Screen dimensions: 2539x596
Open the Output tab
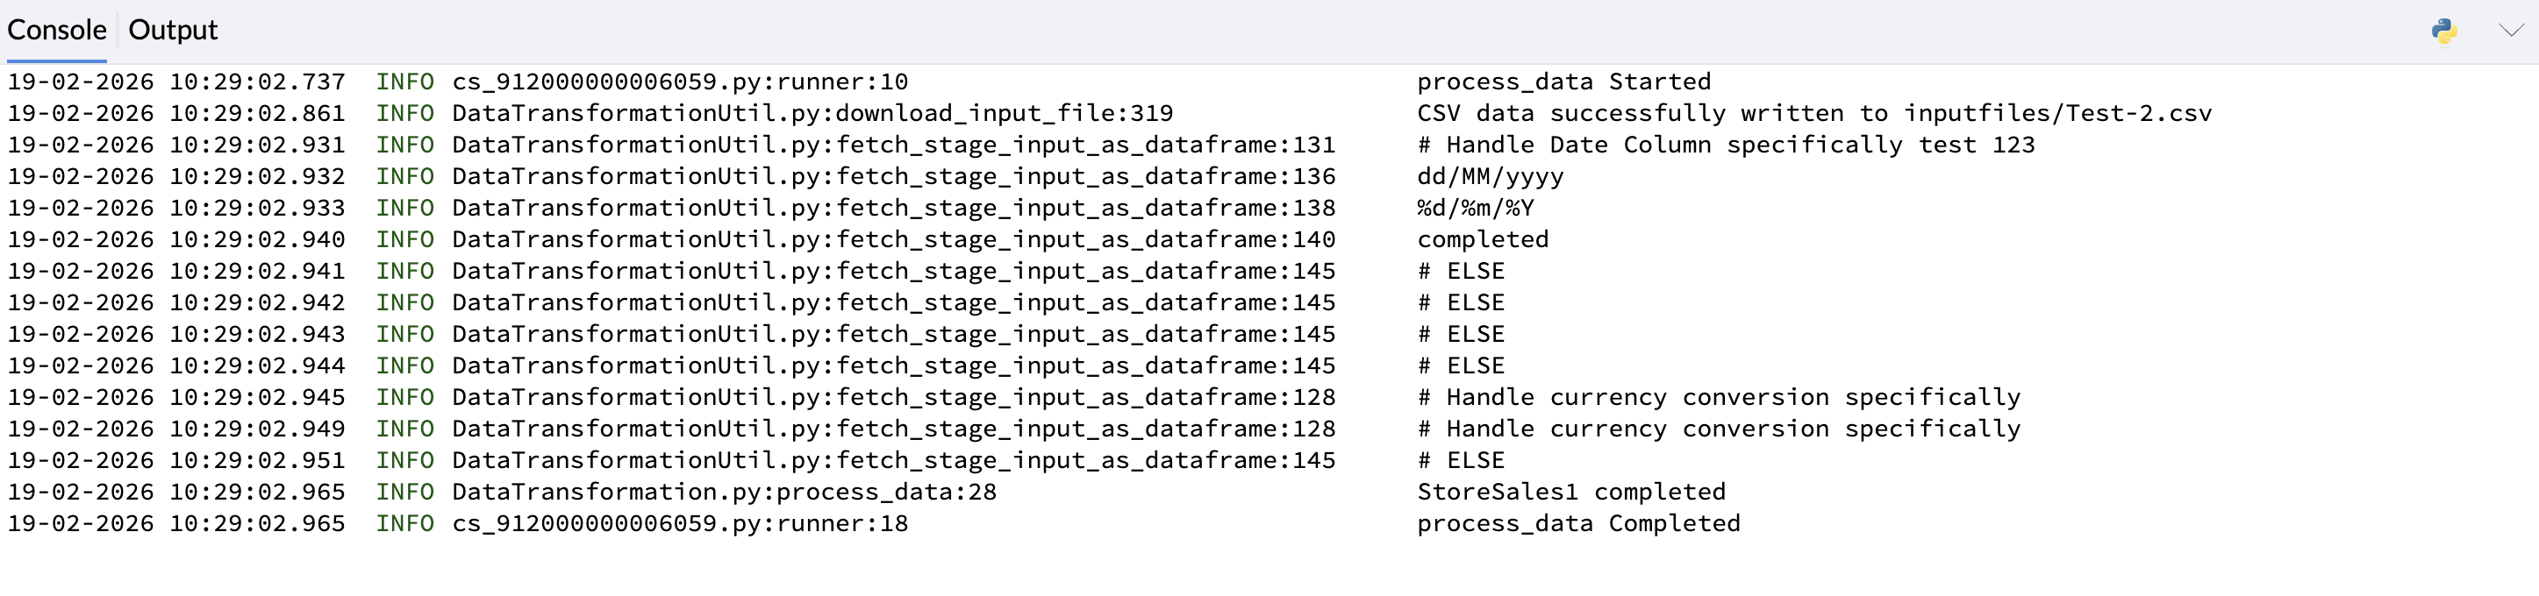[173, 31]
